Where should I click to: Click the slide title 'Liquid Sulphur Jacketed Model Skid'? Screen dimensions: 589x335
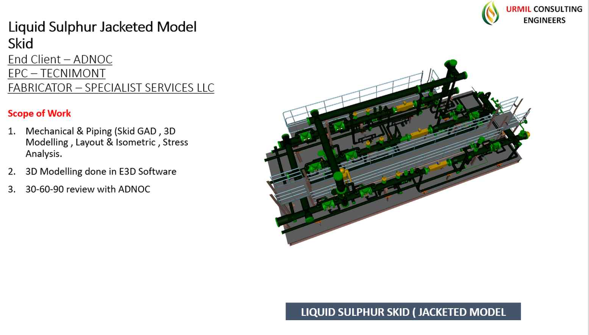pyautogui.click(x=102, y=34)
